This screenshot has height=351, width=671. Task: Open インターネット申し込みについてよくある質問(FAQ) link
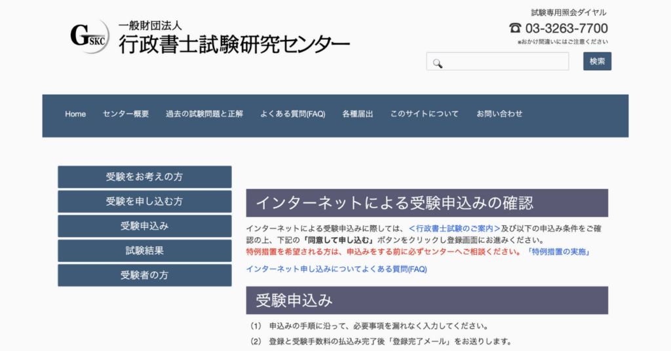click(336, 269)
